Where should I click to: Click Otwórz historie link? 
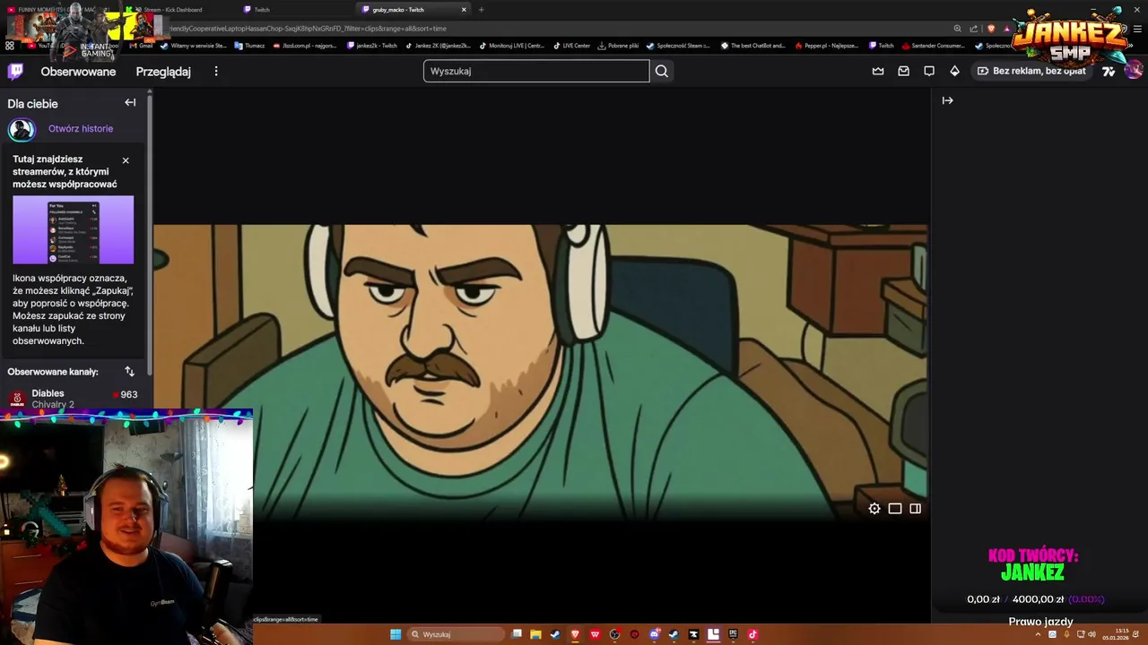[x=81, y=128]
